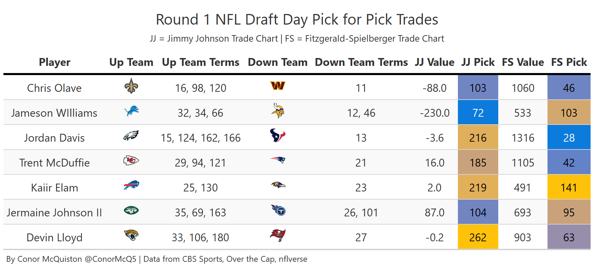The image size is (594, 272).
Task: Select the Tampa Bay Buccaneers logo
Action: coord(278,235)
